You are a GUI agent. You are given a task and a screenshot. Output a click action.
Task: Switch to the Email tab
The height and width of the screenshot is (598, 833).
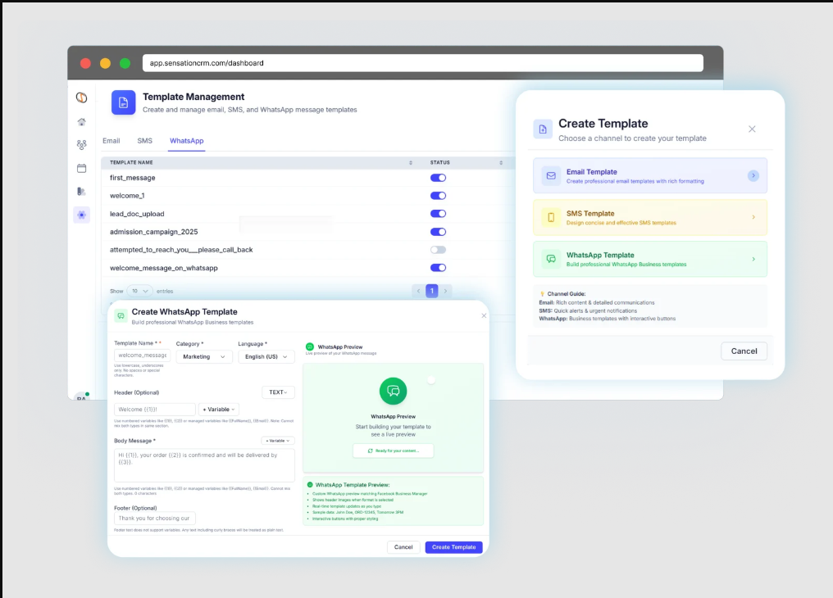click(x=111, y=141)
